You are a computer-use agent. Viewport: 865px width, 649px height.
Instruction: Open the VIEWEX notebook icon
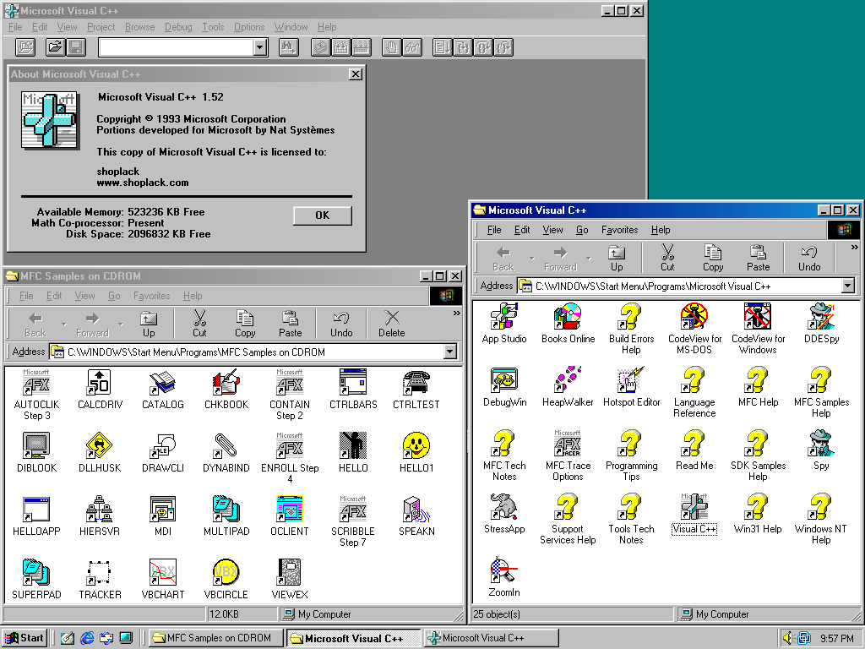[290, 572]
